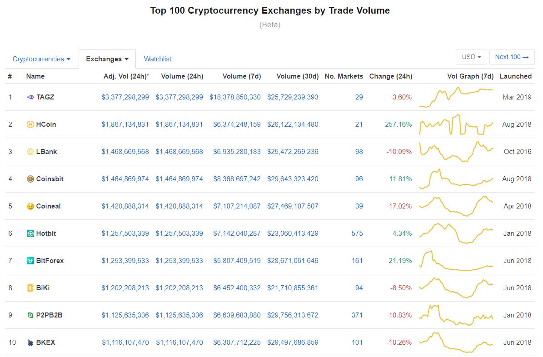Sort by Launched column header
543x357 pixels.
click(x=516, y=76)
